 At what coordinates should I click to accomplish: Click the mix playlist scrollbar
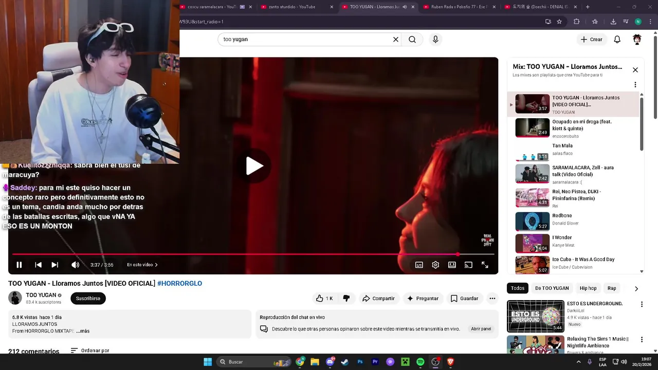(x=642, y=123)
